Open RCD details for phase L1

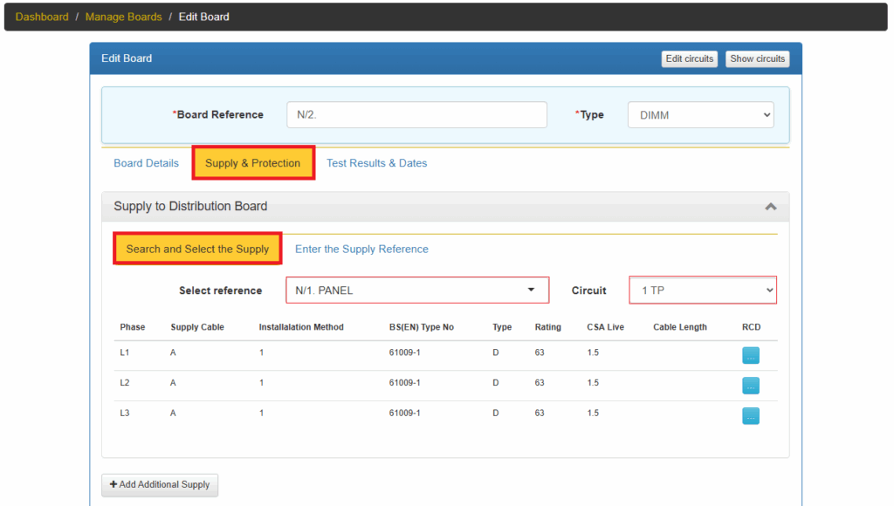750,355
